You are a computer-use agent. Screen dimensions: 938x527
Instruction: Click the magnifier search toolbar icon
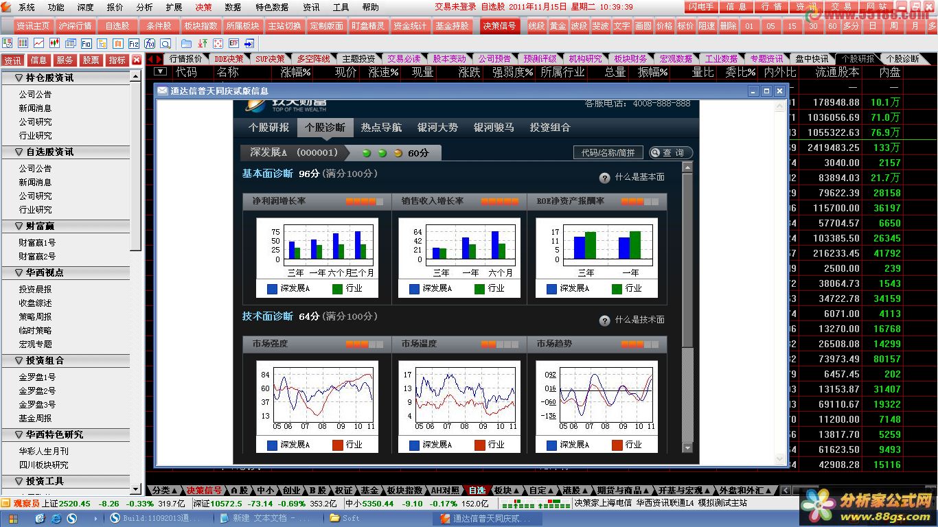[165, 43]
